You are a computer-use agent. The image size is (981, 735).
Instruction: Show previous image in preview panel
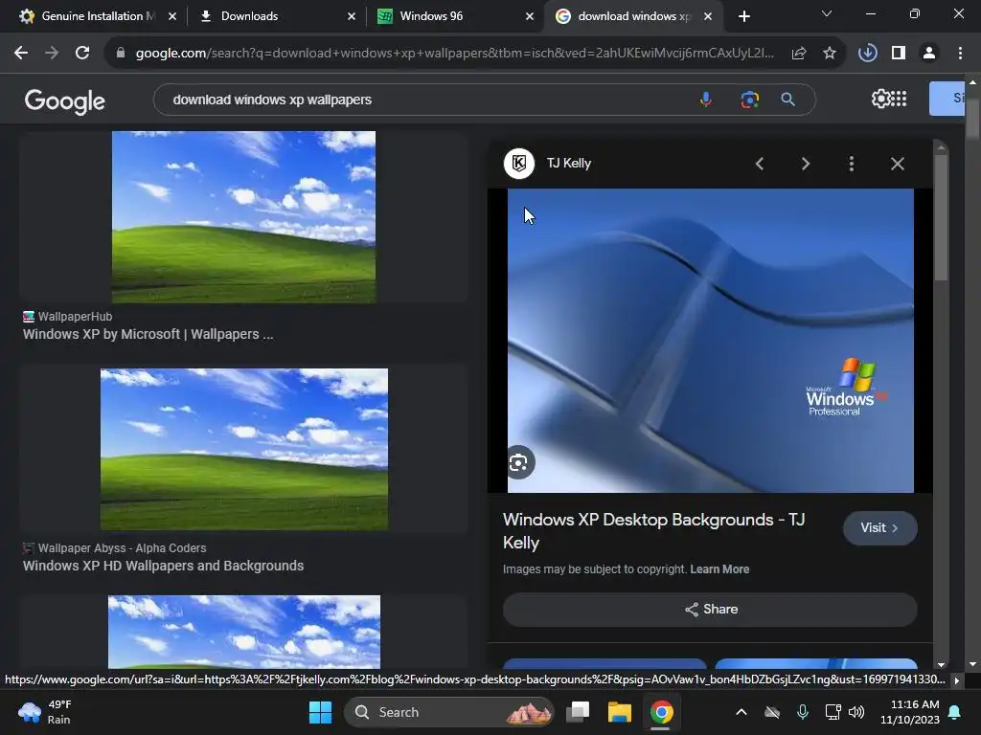pyautogui.click(x=760, y=164)
